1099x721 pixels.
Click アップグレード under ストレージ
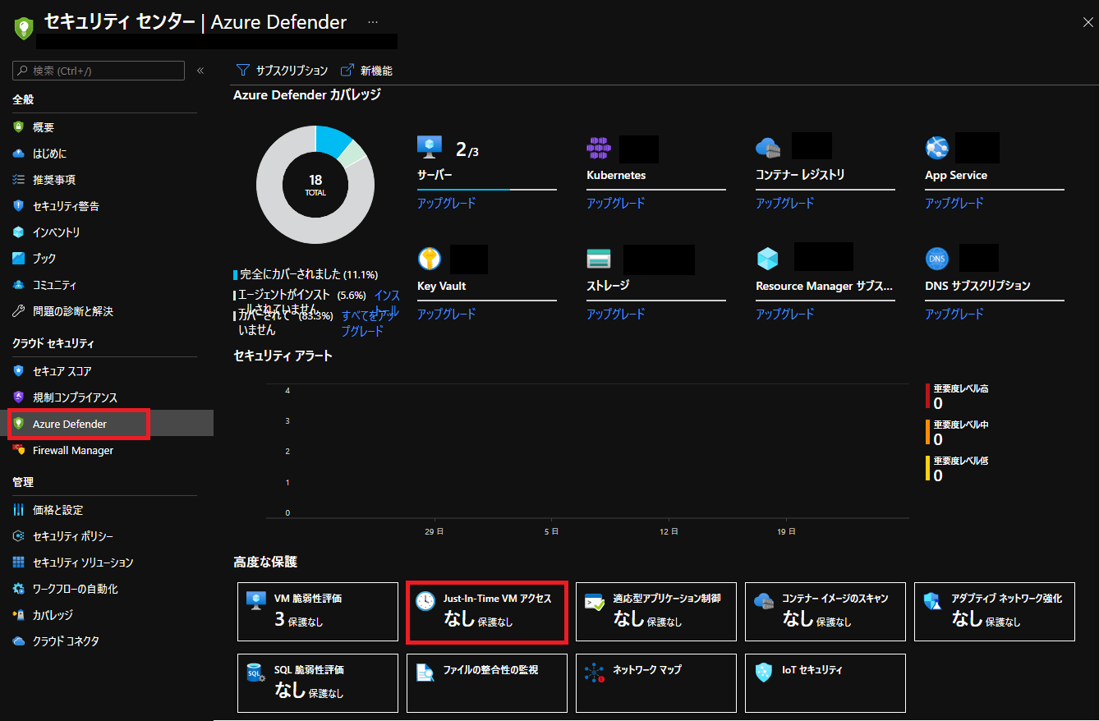coord(615,314)
